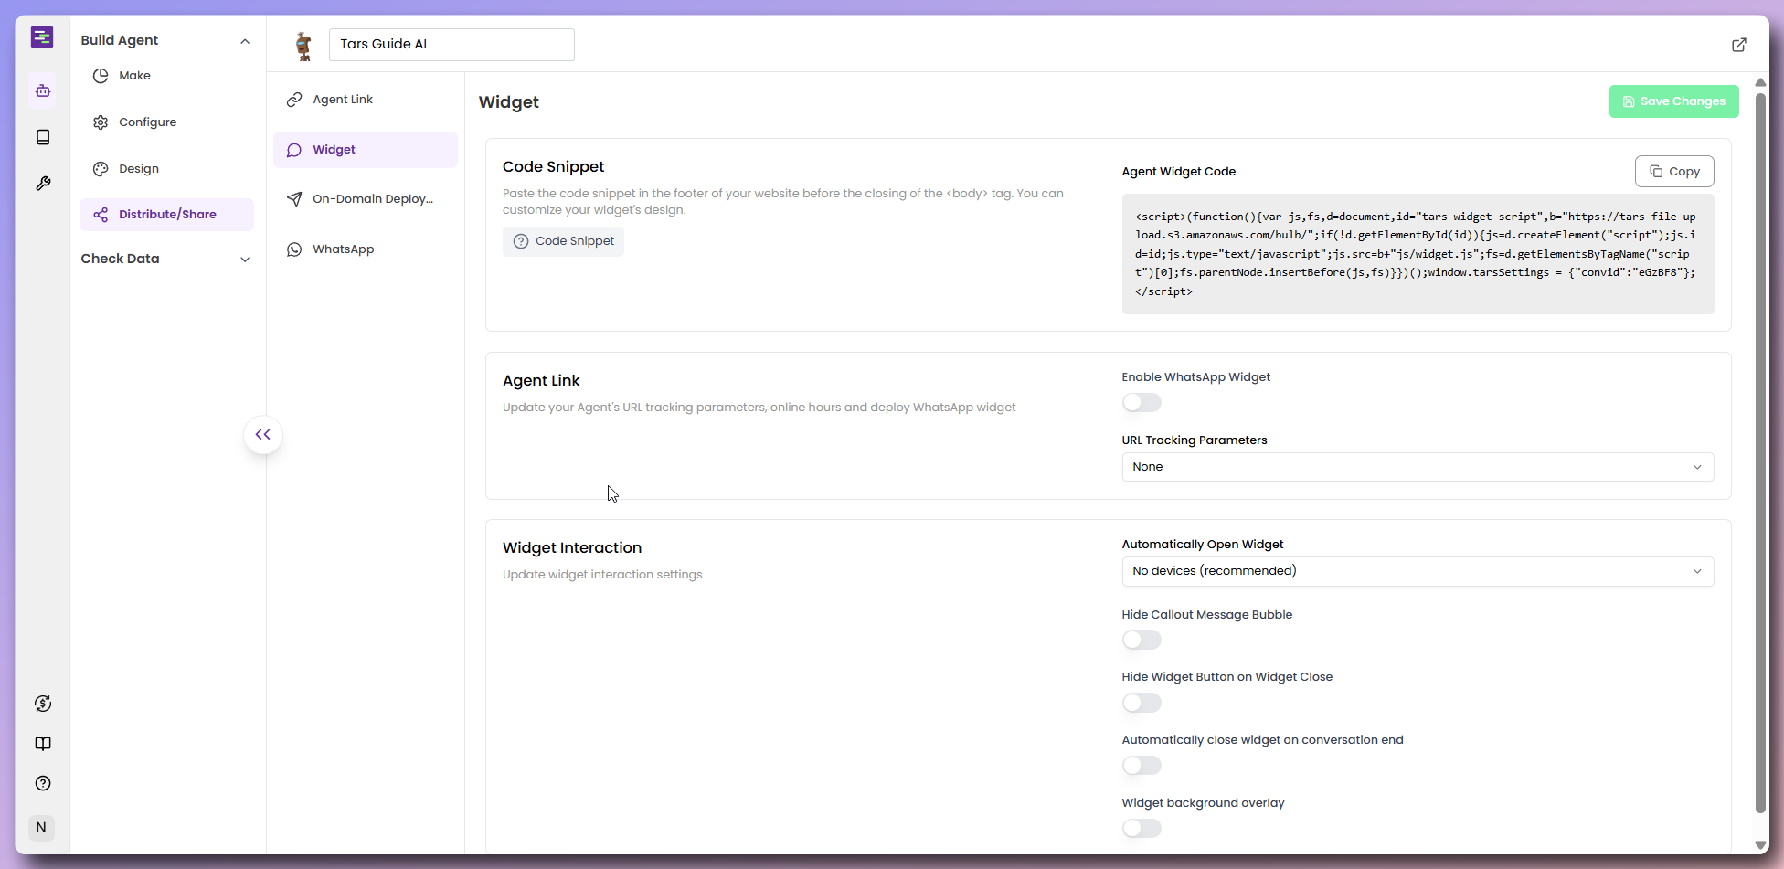Click the Widget chat bubble icon
This screenshot has height=869, width=1784.
(x=294, y=150)
